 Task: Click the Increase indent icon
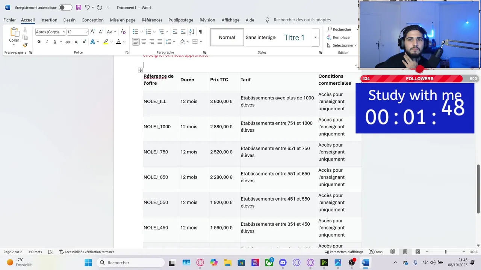coord(183,32)
